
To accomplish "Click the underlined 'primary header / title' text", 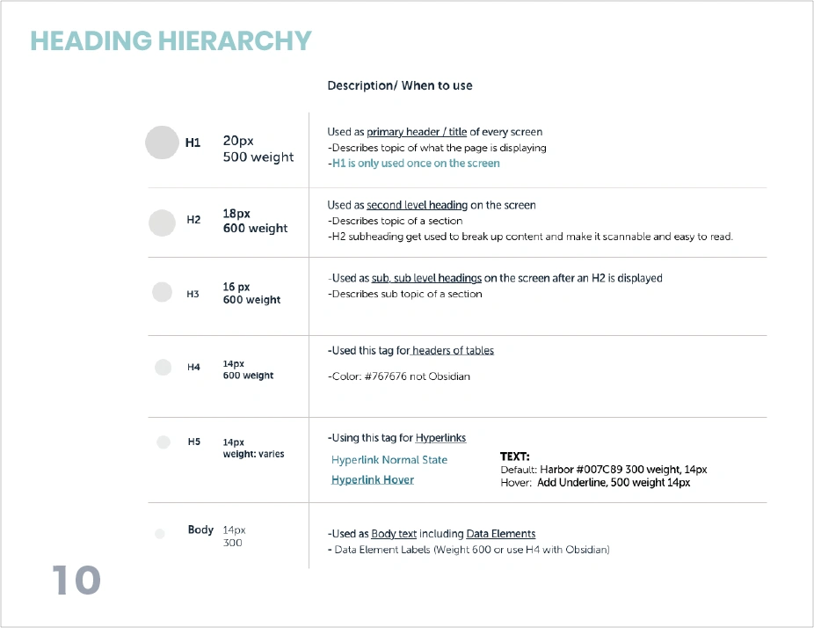I will tap(417, 132).
